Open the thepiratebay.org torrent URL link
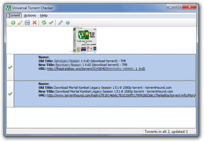This screenshot has width=204, height=142. click(96, 69)
